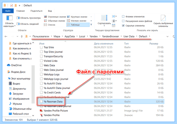Go up one folder level arrow
This screenshot has height=124, width=177.
pyautogui.click(x=22, y=37)
